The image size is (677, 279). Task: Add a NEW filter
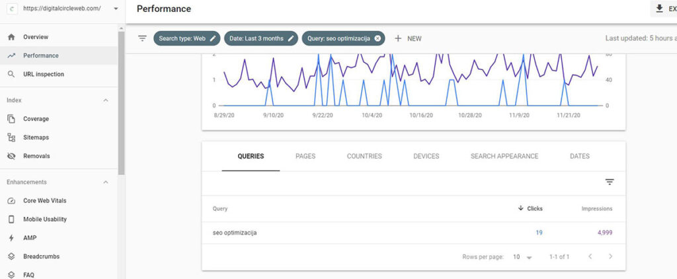(407, 38)
